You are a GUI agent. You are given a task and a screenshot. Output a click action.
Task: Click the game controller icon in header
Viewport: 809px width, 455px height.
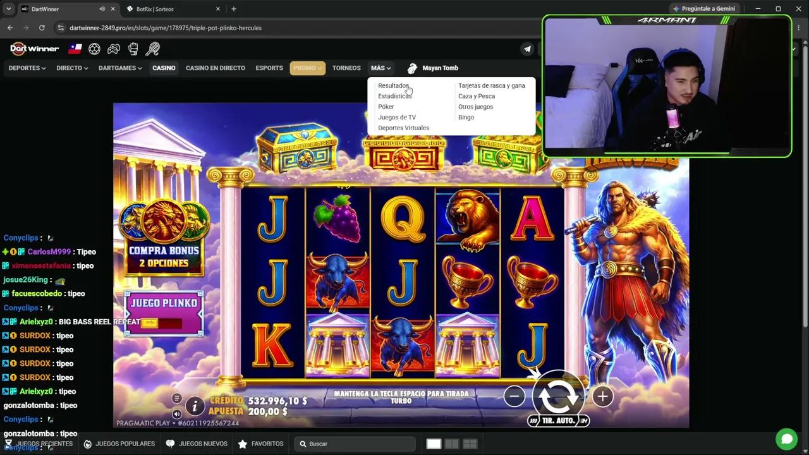(x=114, y=49)
